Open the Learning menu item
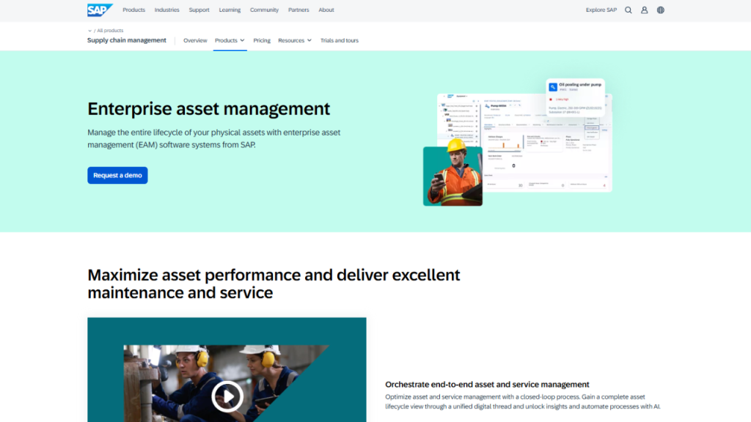 point(230,10)
